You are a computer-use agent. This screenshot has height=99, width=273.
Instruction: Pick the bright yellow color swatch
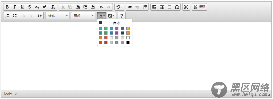click(128, 28)
